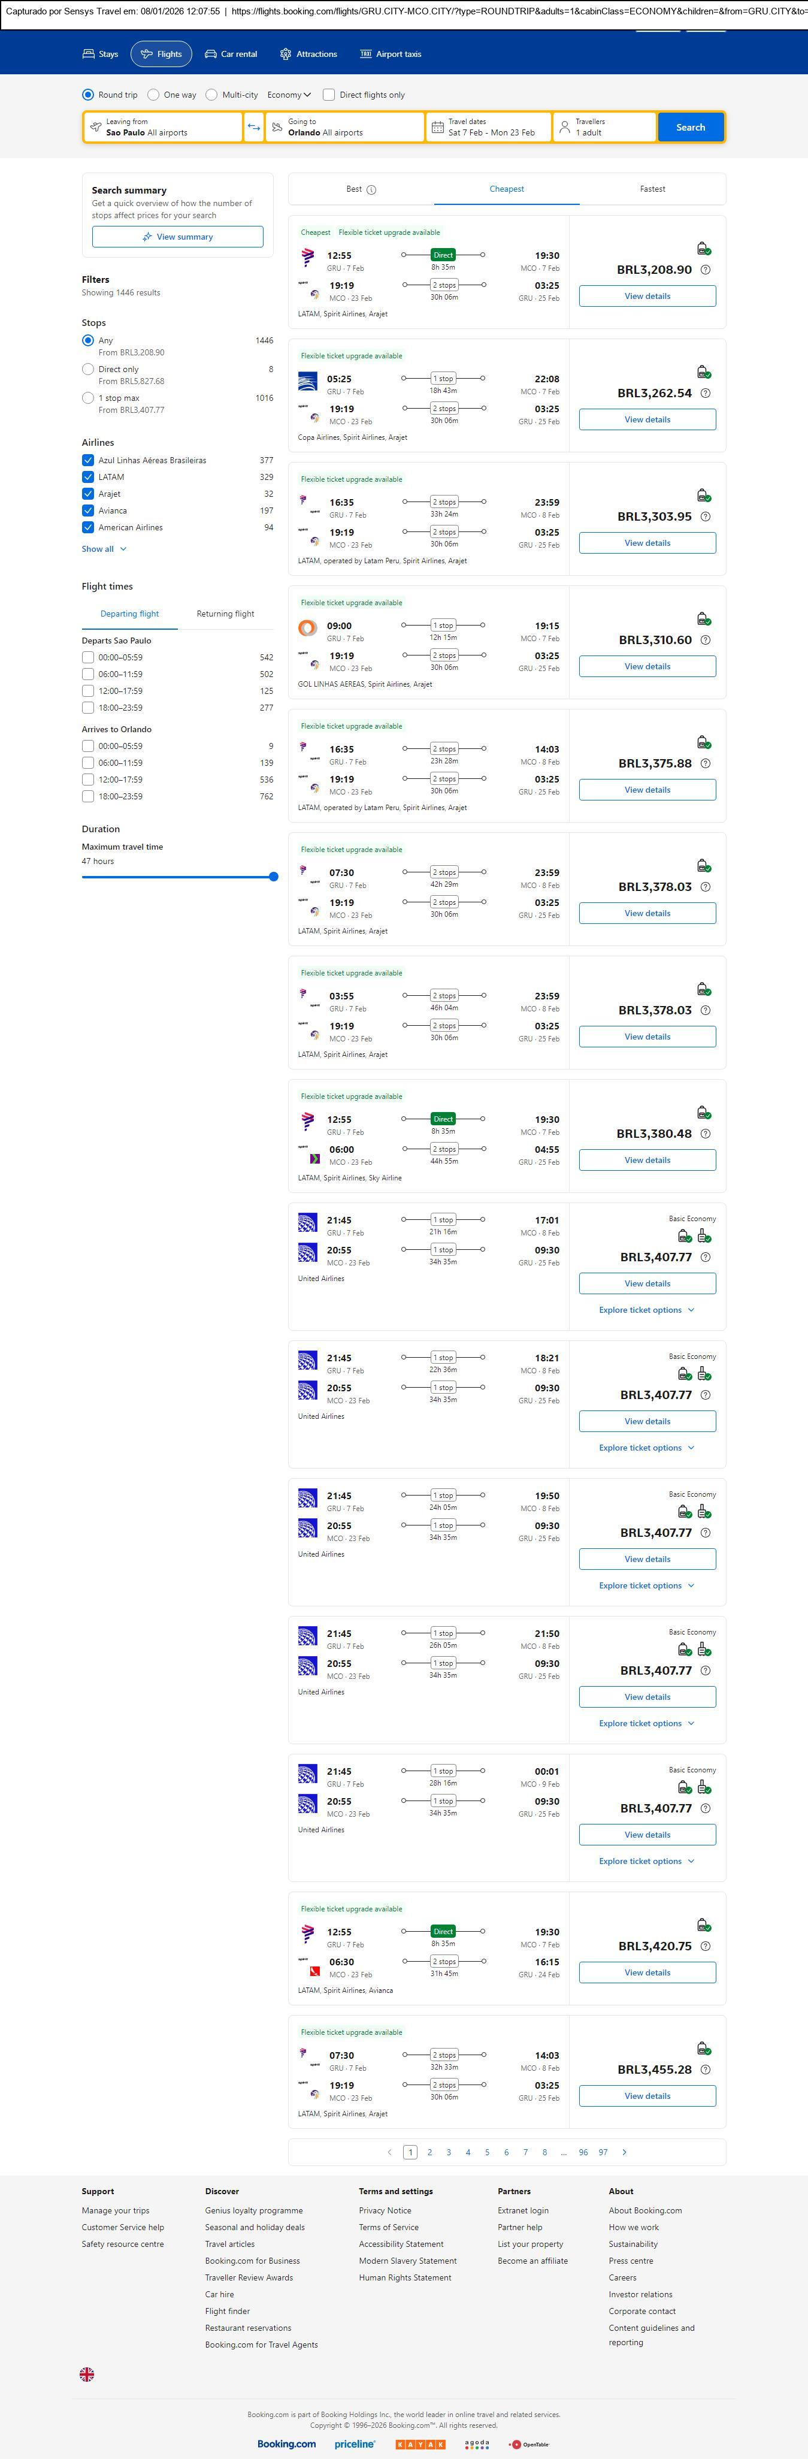Click the baggage icon above BRL3,262.54
The image size is (808, 2459).
click(703, 371)
